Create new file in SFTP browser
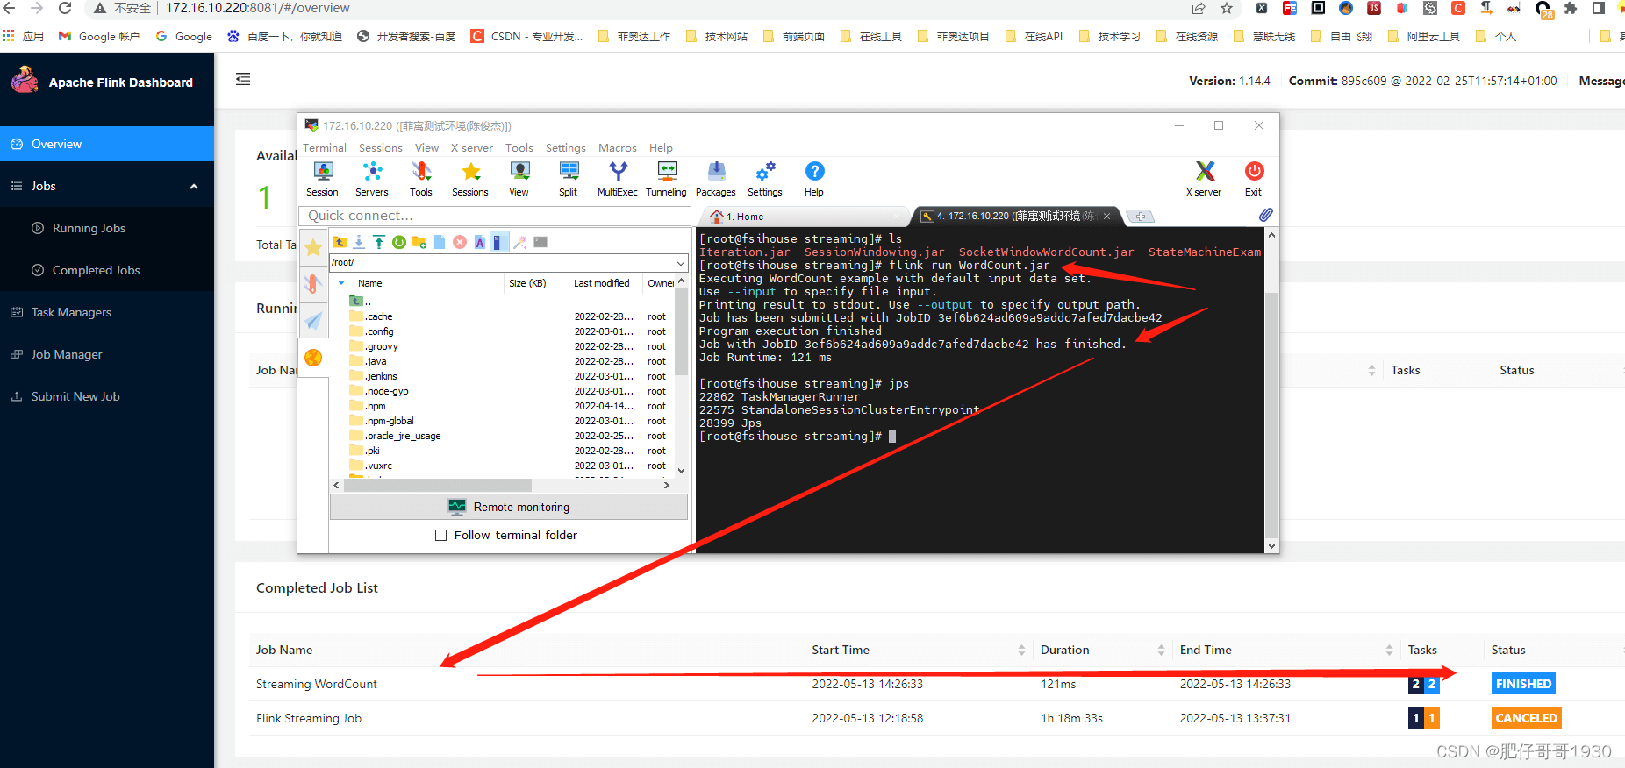Image resolution: width=1625 pixels, height=768 pixels. pos(440,242)
